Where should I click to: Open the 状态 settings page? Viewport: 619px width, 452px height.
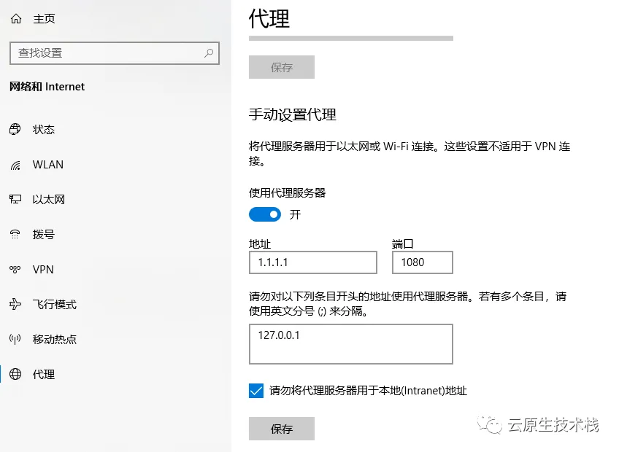43,129
